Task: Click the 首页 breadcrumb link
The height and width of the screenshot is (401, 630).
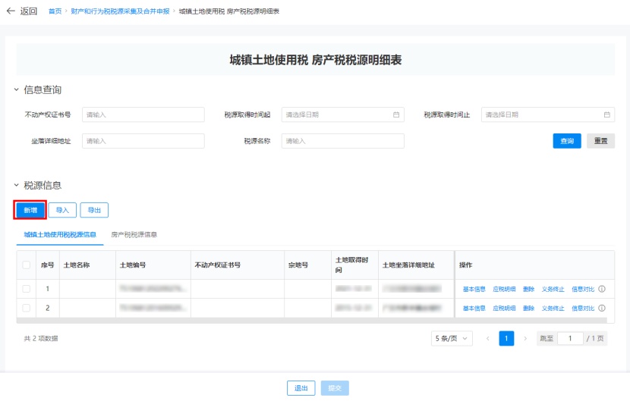Action: tap(55, 12)
